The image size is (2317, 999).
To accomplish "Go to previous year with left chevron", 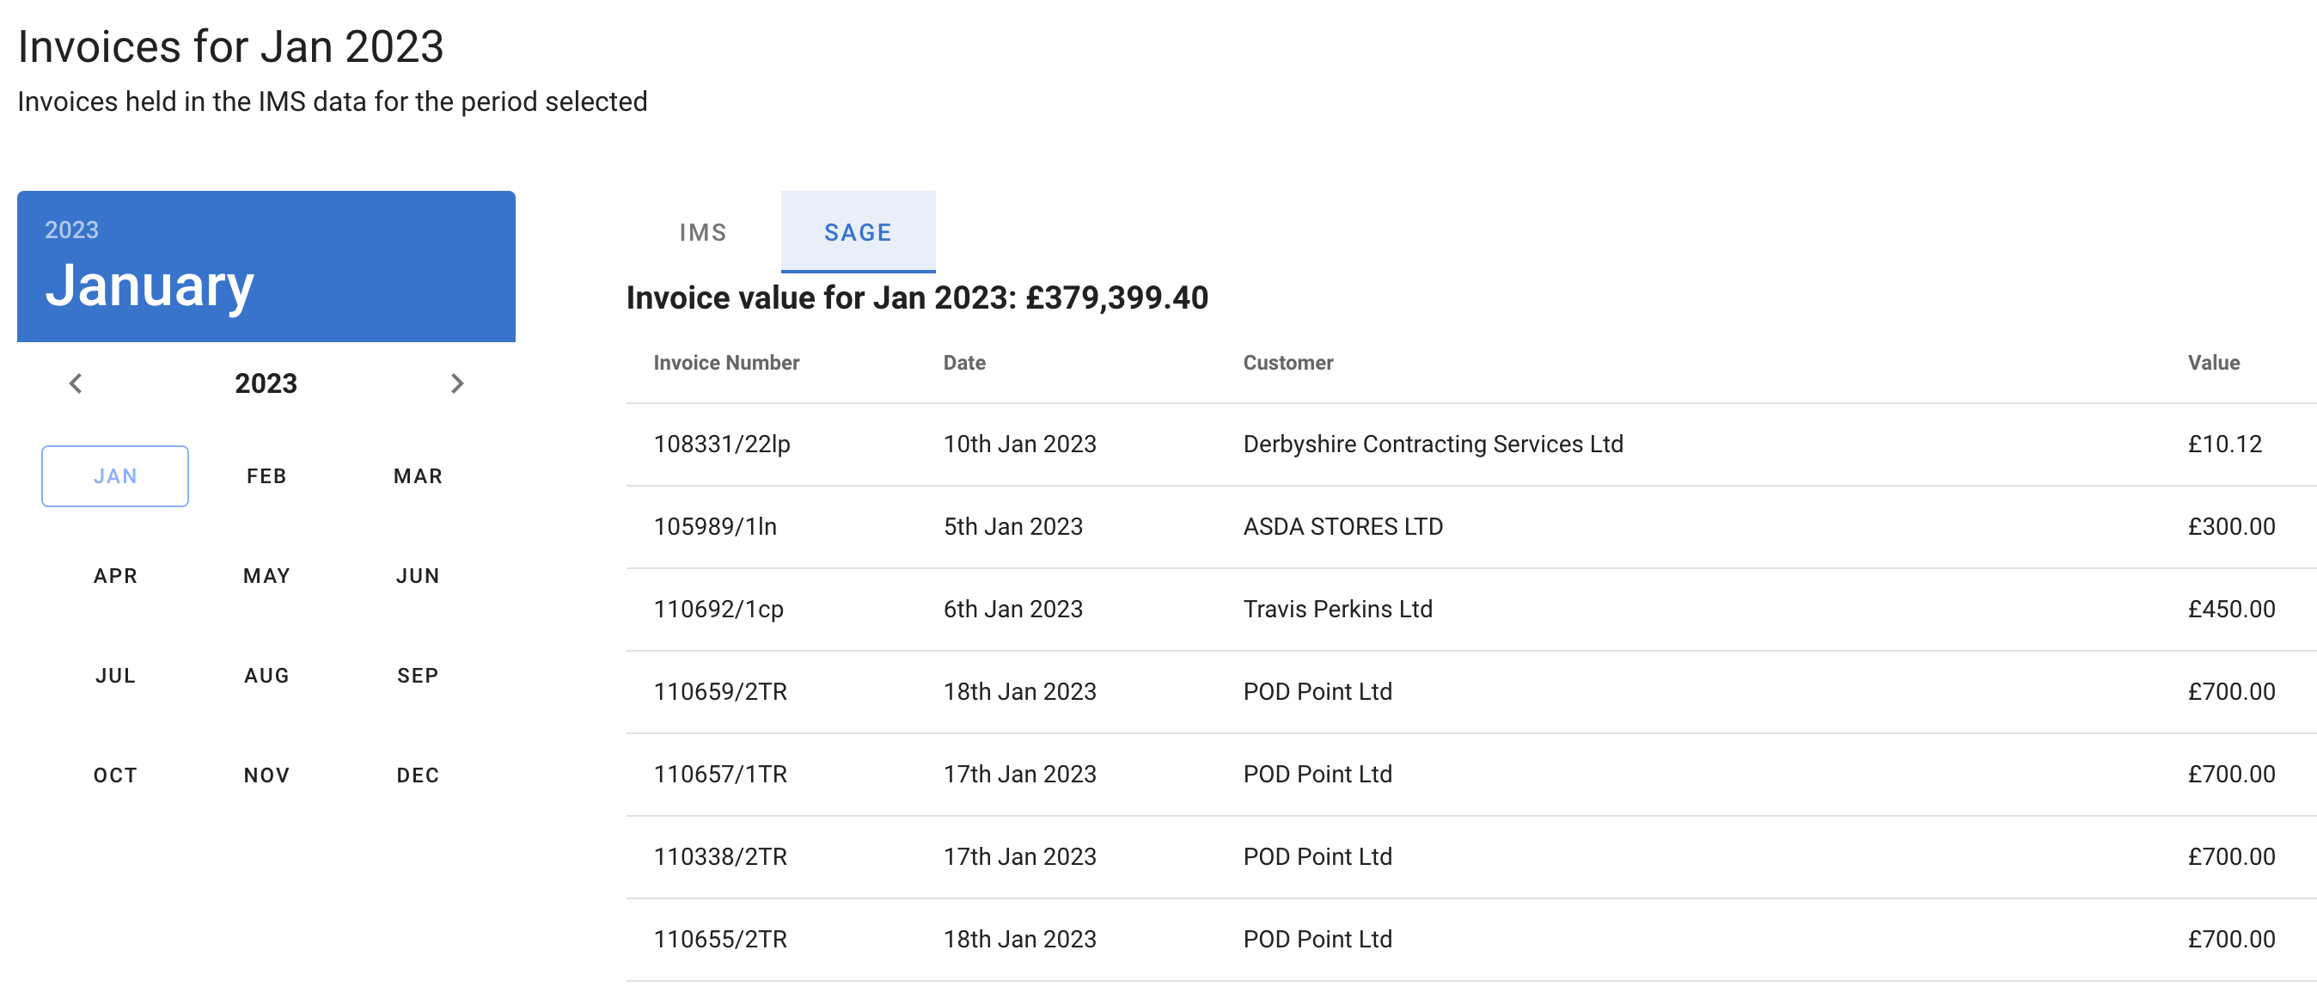I will pyautogui.click(x=76, y=383).
